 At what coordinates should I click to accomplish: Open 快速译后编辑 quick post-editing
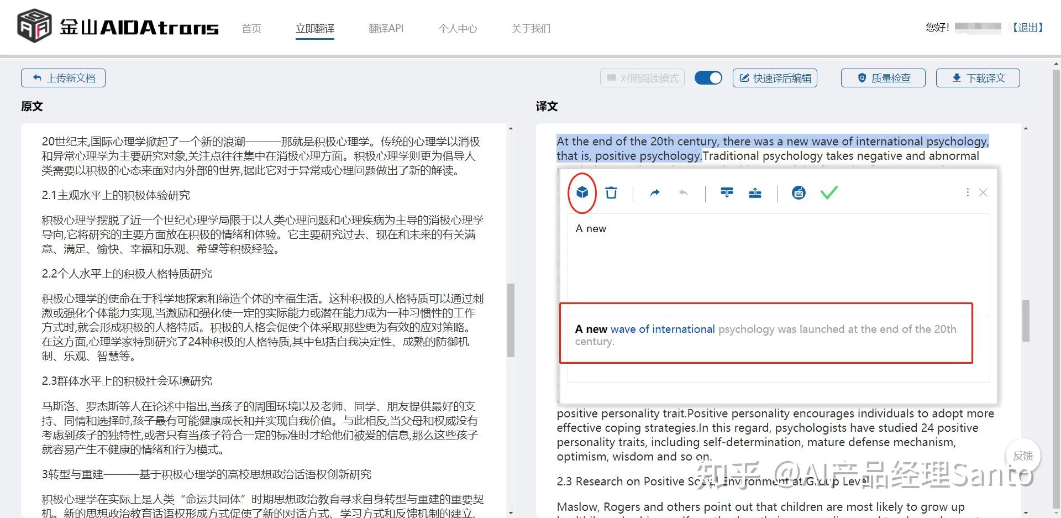775,78
